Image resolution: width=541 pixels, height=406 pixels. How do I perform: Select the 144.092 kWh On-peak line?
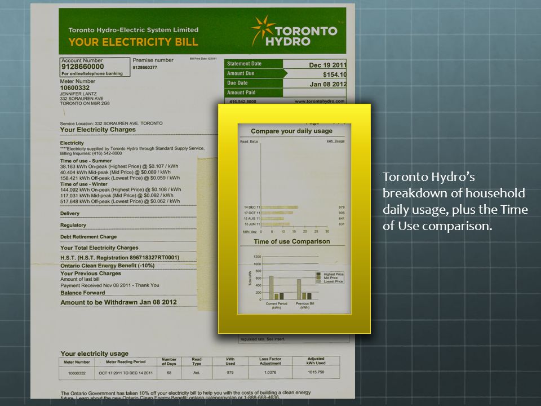point(121,190)
